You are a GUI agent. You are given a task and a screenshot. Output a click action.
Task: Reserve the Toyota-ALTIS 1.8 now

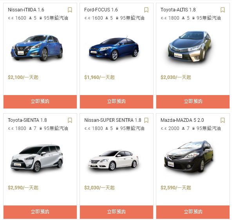tap(193, 102)
